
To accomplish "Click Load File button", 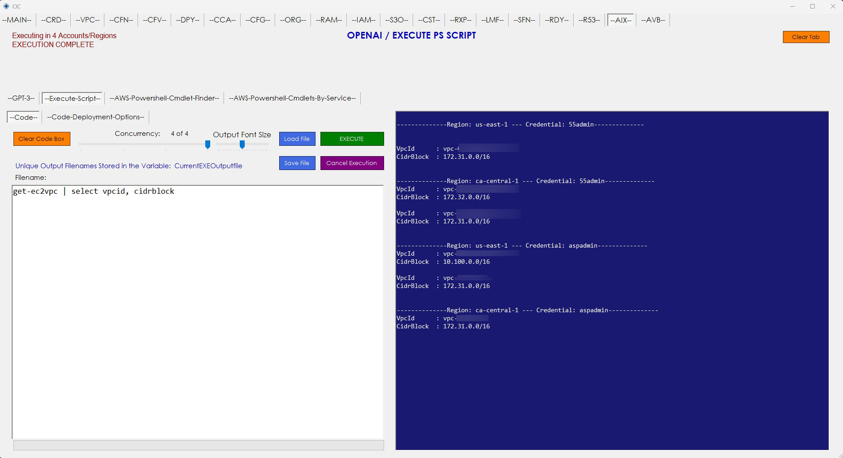I will [297, 139].
